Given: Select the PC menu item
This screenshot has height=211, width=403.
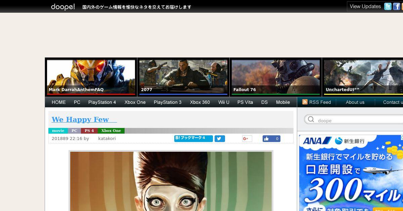Looking at the screenshot, I should [77, 102].
